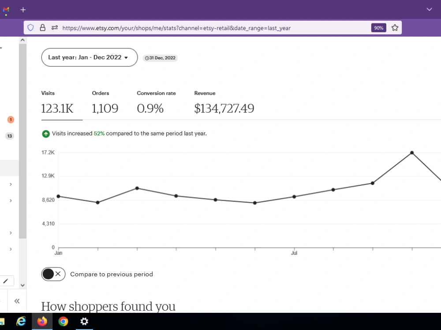Click the tracking protection shield icon
This screenshot has height=330, width=441.
pos(31,27)
